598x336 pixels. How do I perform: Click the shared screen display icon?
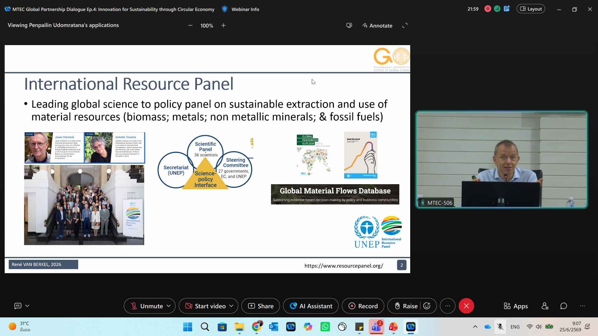349,26
